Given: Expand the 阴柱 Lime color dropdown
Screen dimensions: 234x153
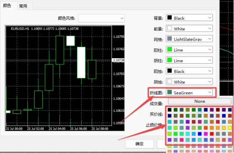Looking at the screenshot, I should point(189,60).
